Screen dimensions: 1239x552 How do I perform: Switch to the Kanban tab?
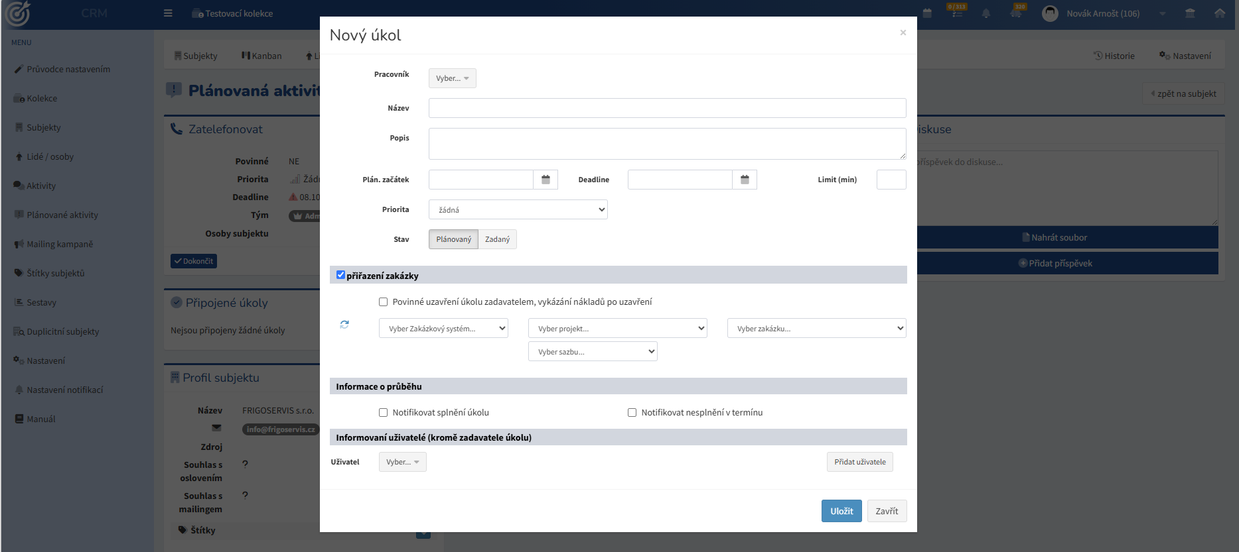pyautogui.click(x=261, y=56)
